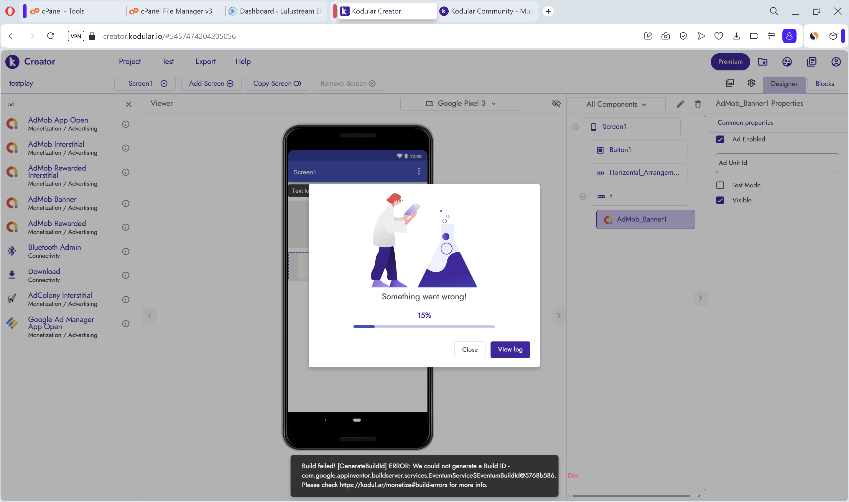The image size is (849, 502).
Task: Open info for AdMob Banner component
Action: (126, 203)
